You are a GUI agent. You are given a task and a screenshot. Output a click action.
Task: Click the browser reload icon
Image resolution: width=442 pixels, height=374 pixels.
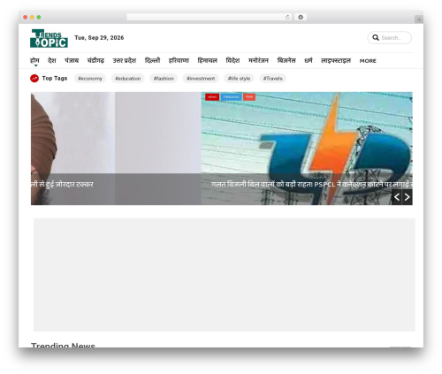tap(287, 18)
